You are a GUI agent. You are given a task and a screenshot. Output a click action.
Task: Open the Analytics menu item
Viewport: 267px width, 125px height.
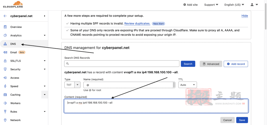(x=16, y=35)
